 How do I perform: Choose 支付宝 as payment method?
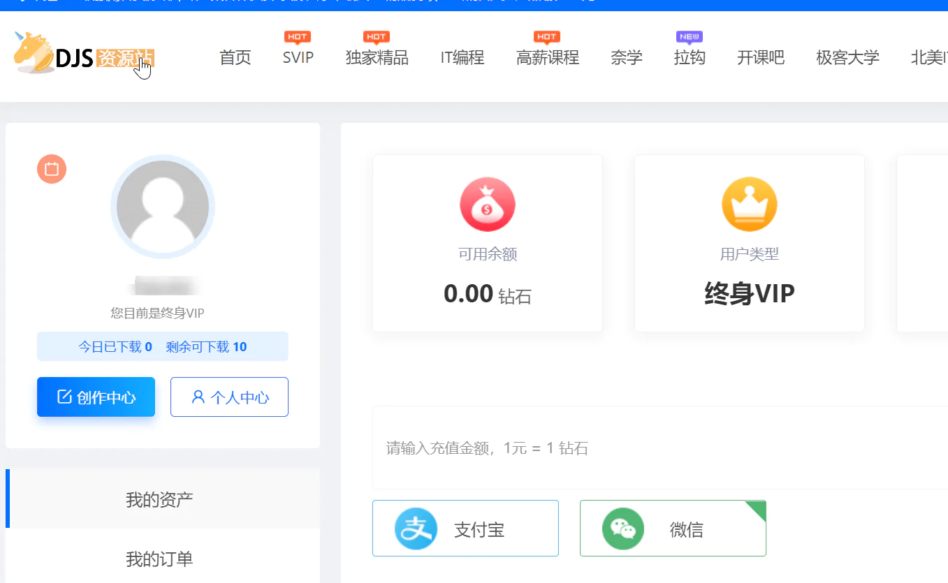coord(465,529)
